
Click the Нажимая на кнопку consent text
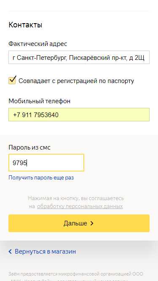point(76,202)
